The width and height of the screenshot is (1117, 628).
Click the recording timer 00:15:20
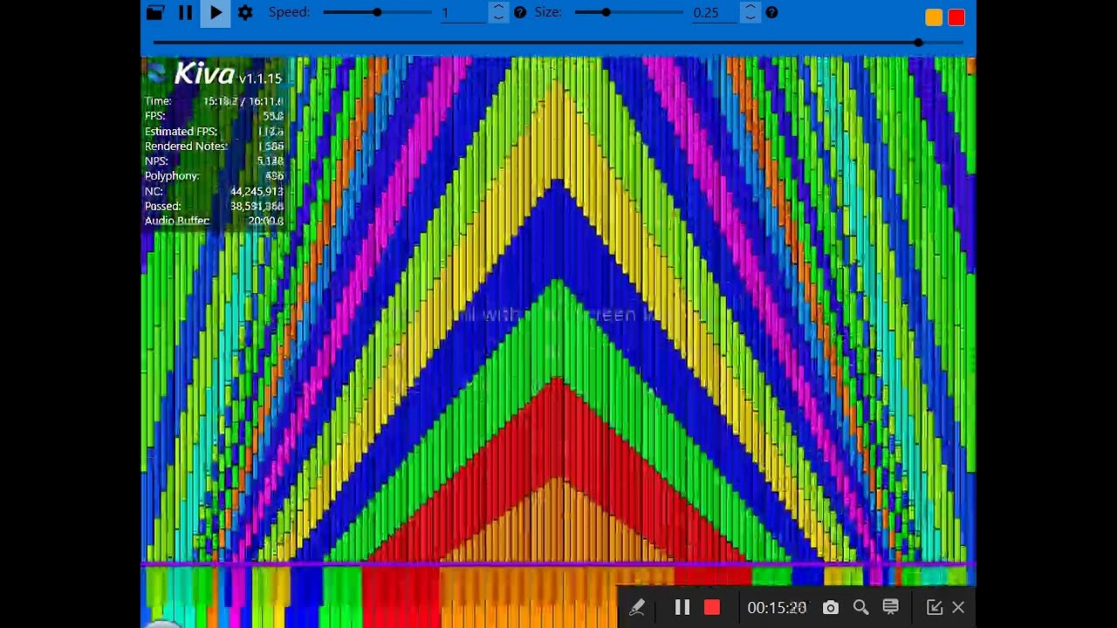pyautogui.click(x=777, y=608)
